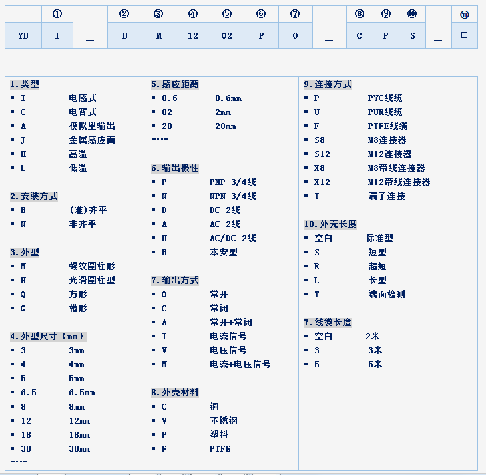Select the "YB" cell in the code row
This screenshot has height=475, width=486.
[x=23, y=36]
